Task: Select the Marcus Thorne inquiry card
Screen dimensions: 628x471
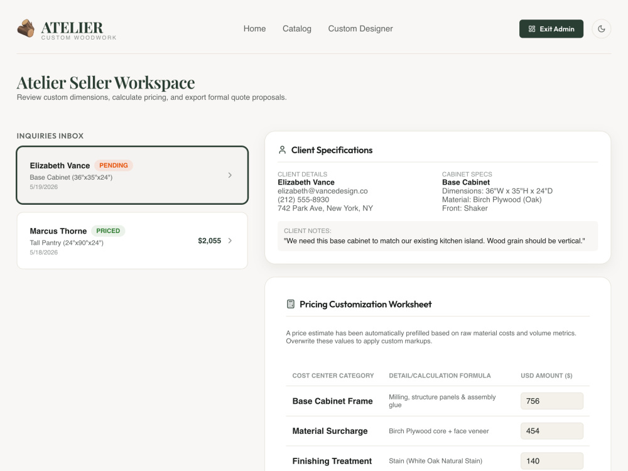Action: 132,241
